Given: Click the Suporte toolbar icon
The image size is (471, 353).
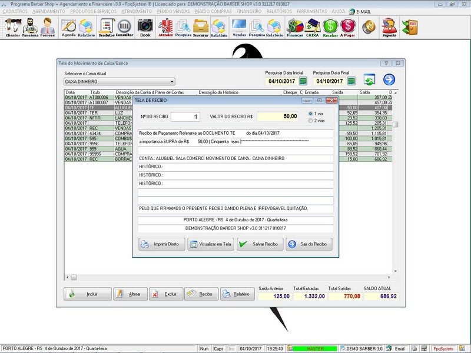Looking at the screenshot, I should 389,27.
